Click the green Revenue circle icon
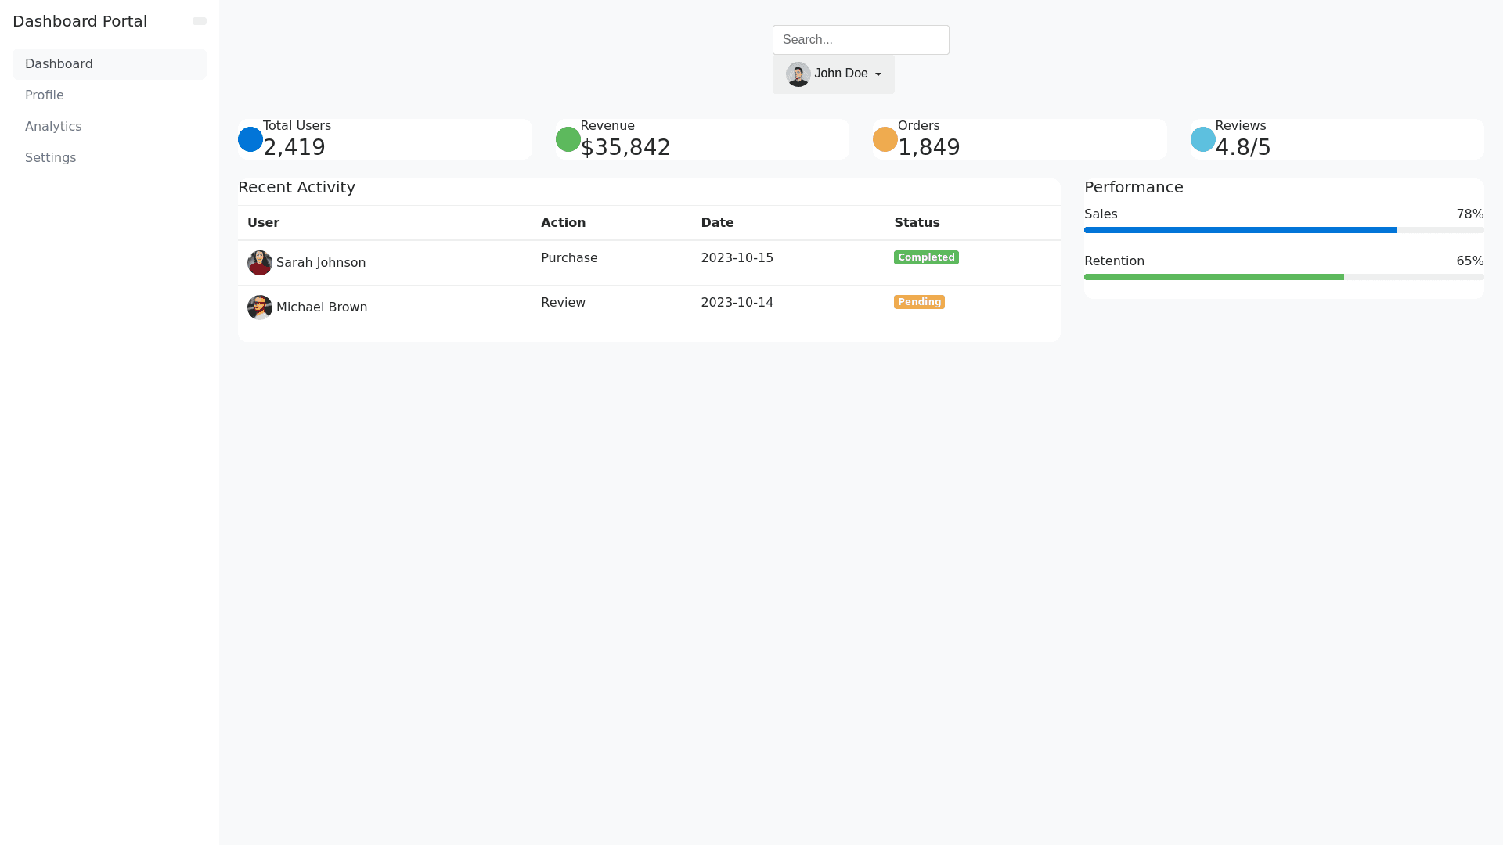 point(568,139)
